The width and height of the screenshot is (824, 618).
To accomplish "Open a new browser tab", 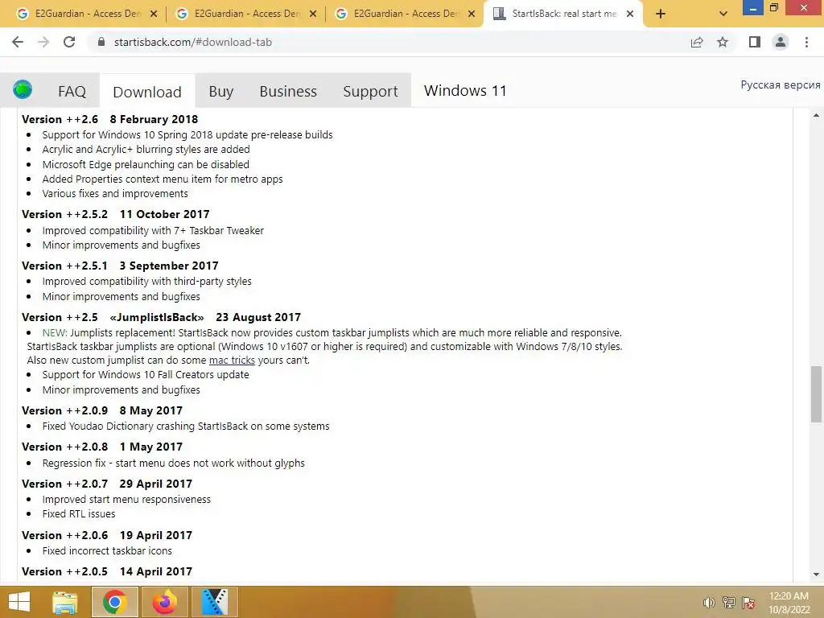I will tap(661, 14).
